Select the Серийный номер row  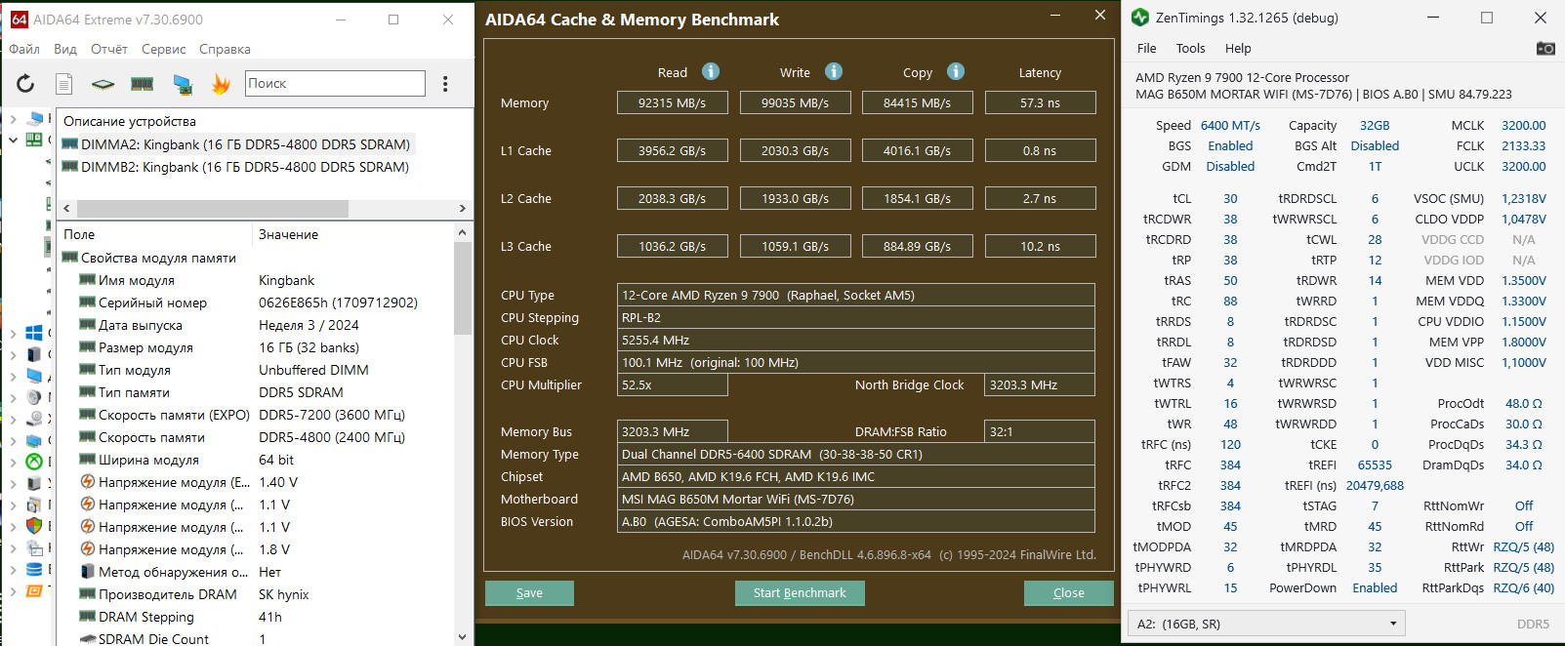pos(257,303)
